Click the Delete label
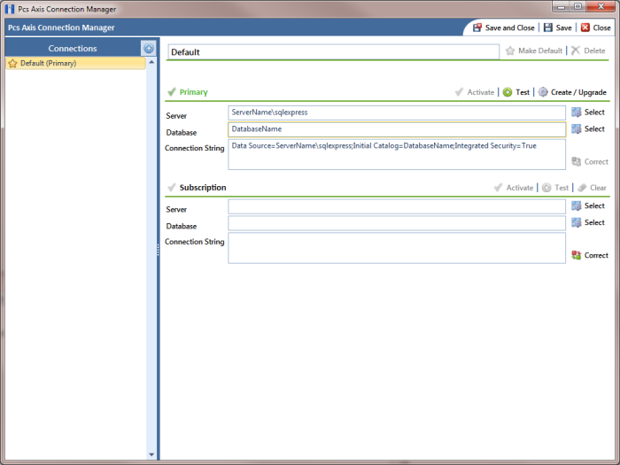The image size is (620, 465). (x=594, y=50)
